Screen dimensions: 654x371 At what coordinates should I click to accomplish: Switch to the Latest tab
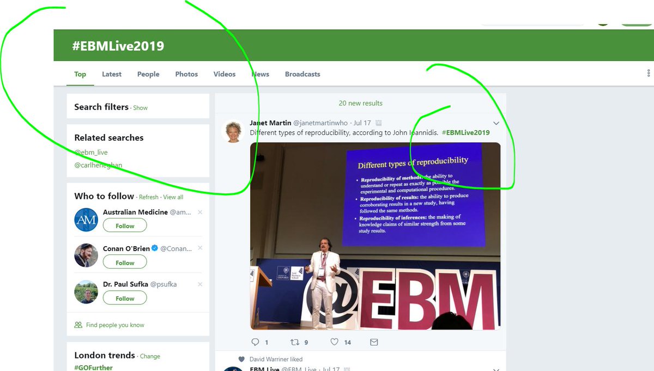click(112, 74)
